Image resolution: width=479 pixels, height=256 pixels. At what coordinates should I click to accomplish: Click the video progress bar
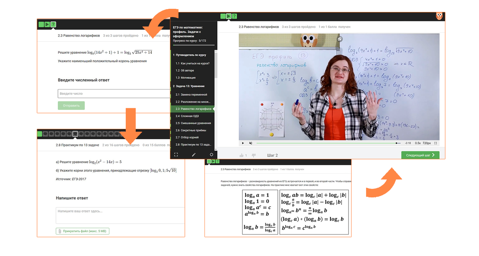click(x=328, y=143)
